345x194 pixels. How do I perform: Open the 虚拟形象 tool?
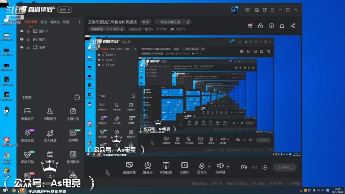click(27, 157)
